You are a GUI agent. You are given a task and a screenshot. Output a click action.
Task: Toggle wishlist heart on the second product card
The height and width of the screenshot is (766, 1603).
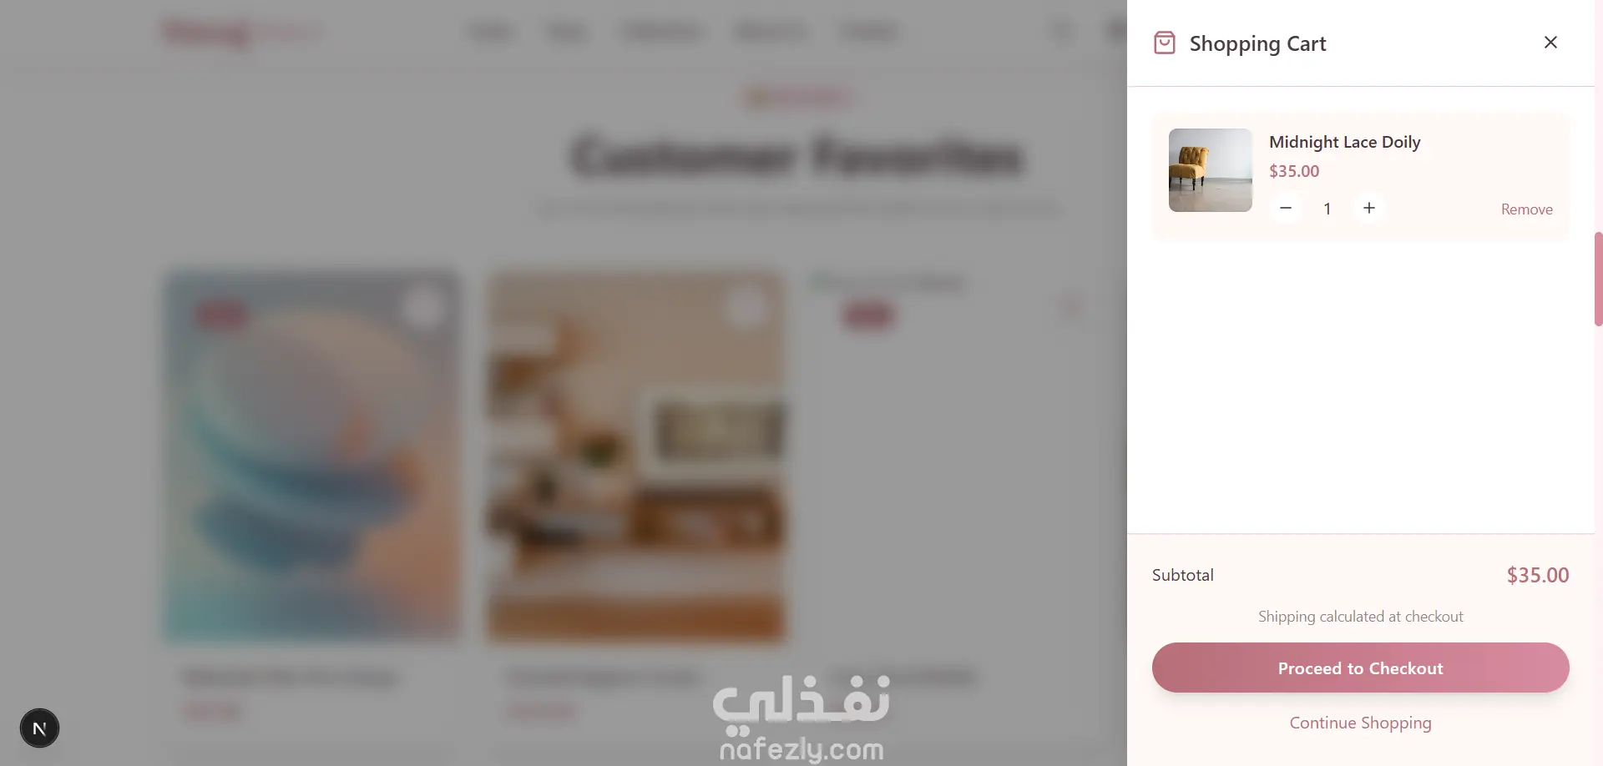(x=746, y=309)
